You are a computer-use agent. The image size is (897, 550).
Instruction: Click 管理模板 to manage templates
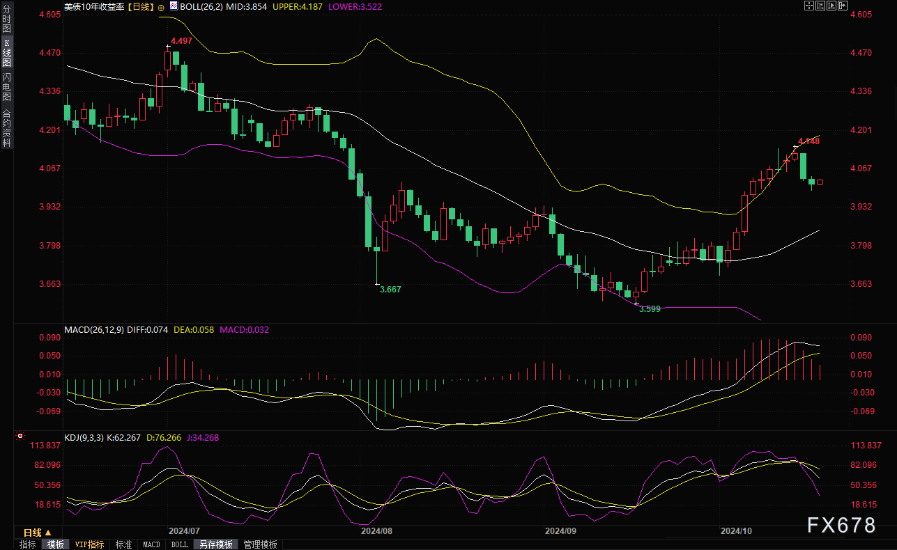(260, 544)
